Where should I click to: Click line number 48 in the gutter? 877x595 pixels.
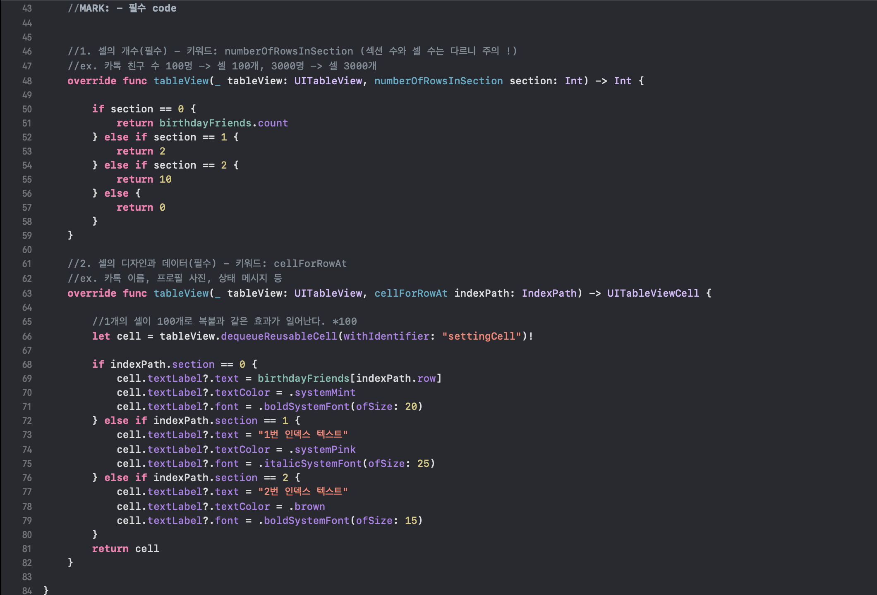point(27,81)
